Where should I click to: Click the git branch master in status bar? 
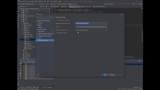(x=135, y=89)
